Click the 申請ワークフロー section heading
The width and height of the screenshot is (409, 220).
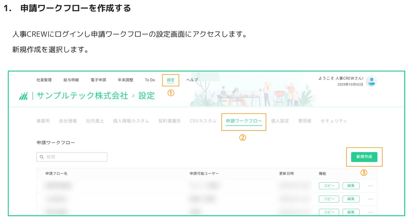coord(56,143)
